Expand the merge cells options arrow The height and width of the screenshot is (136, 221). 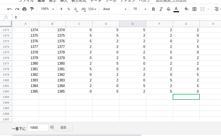click(208, 9)
